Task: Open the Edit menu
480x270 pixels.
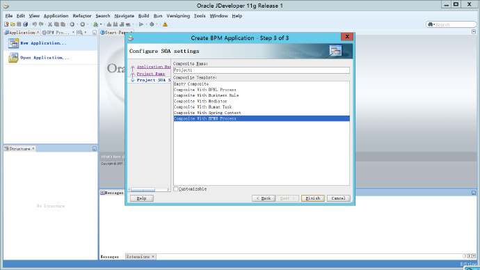Action: (x=20, y=15)
